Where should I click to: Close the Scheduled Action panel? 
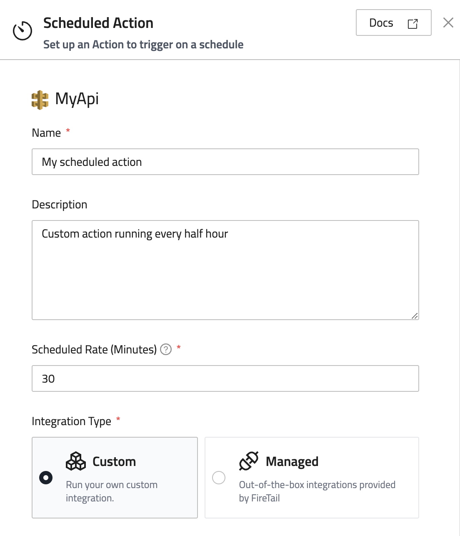click(x=448, y=23)
